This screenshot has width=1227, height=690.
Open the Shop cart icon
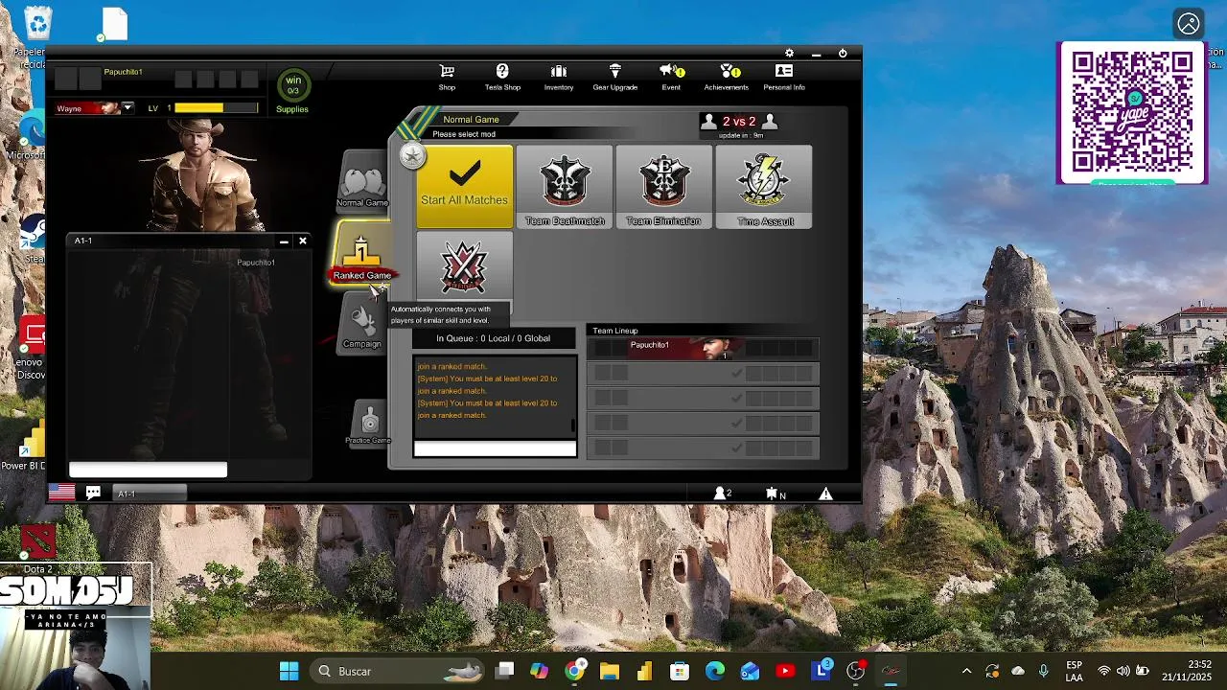click(x=447, y=72)
